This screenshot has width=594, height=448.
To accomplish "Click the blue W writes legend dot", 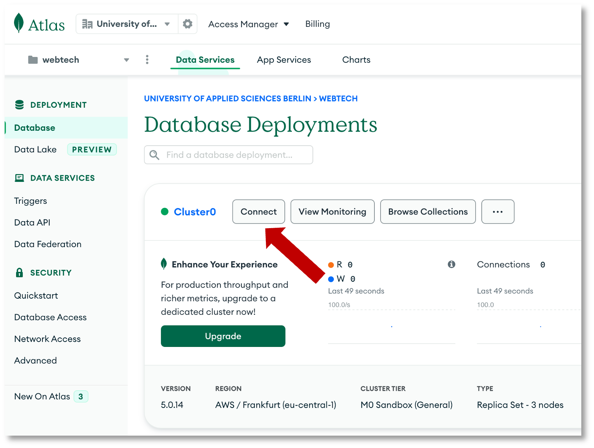I will click(331, 279).
